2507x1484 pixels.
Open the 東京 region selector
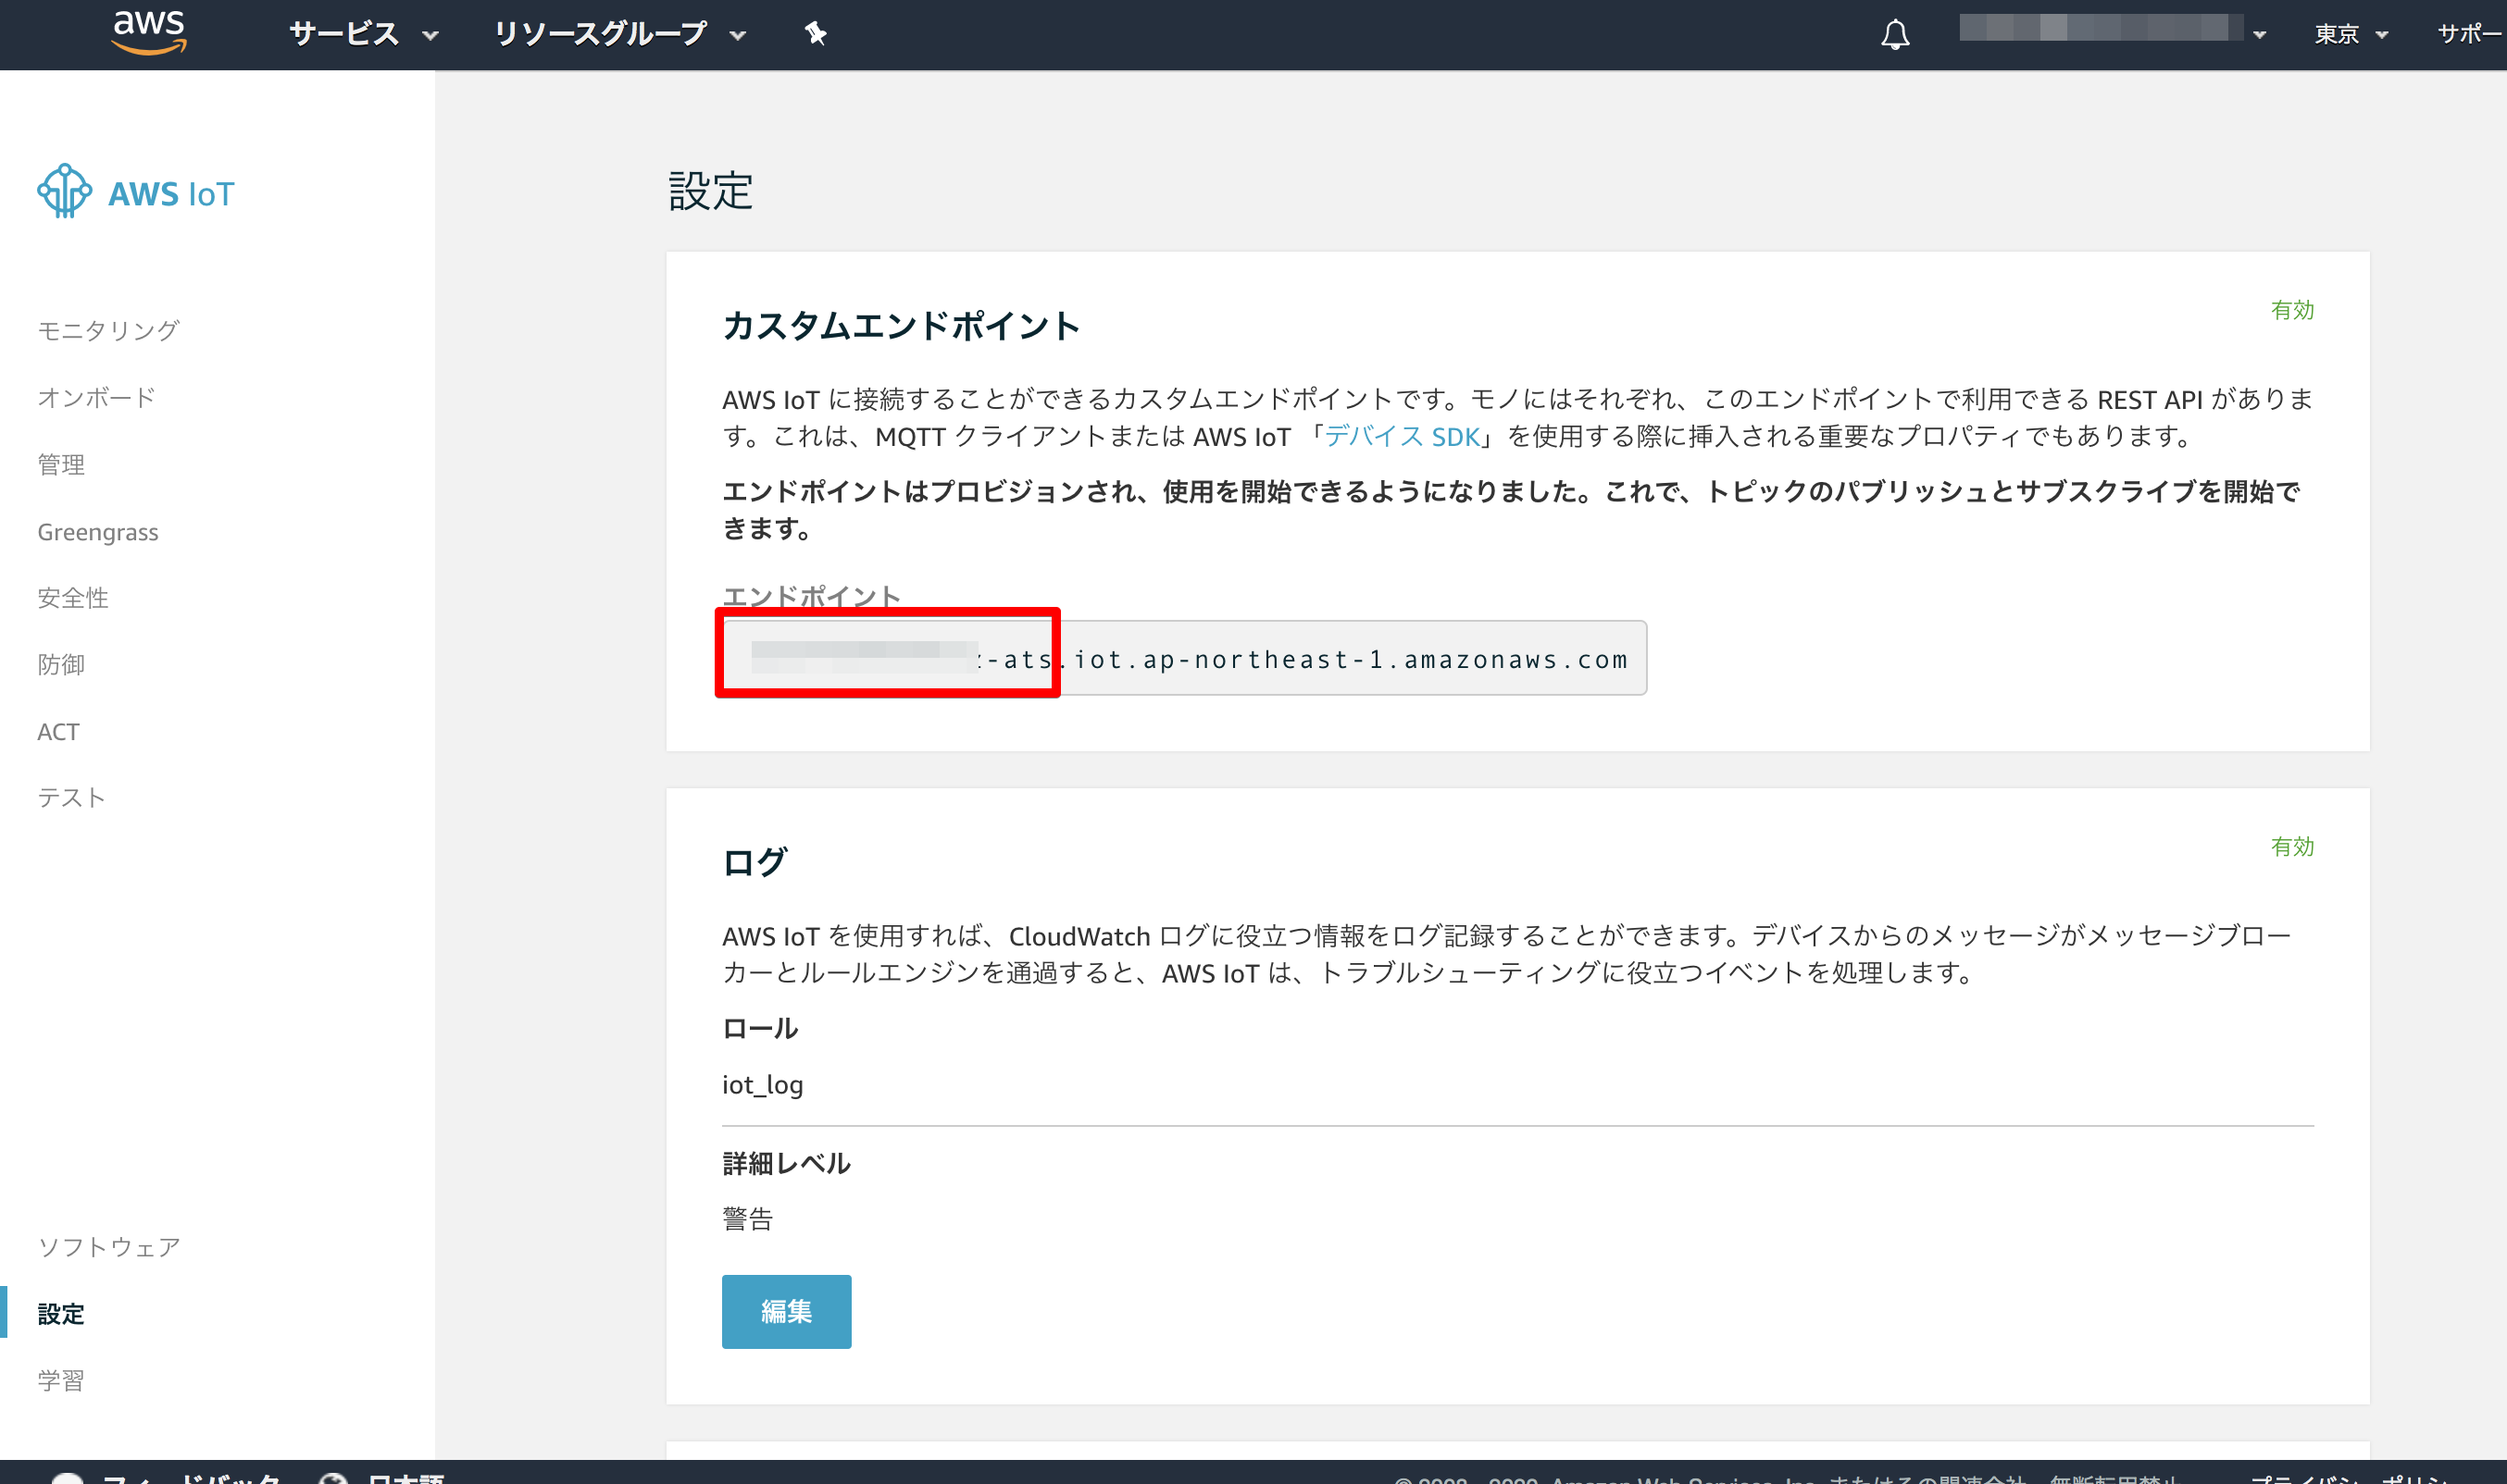2351,35
